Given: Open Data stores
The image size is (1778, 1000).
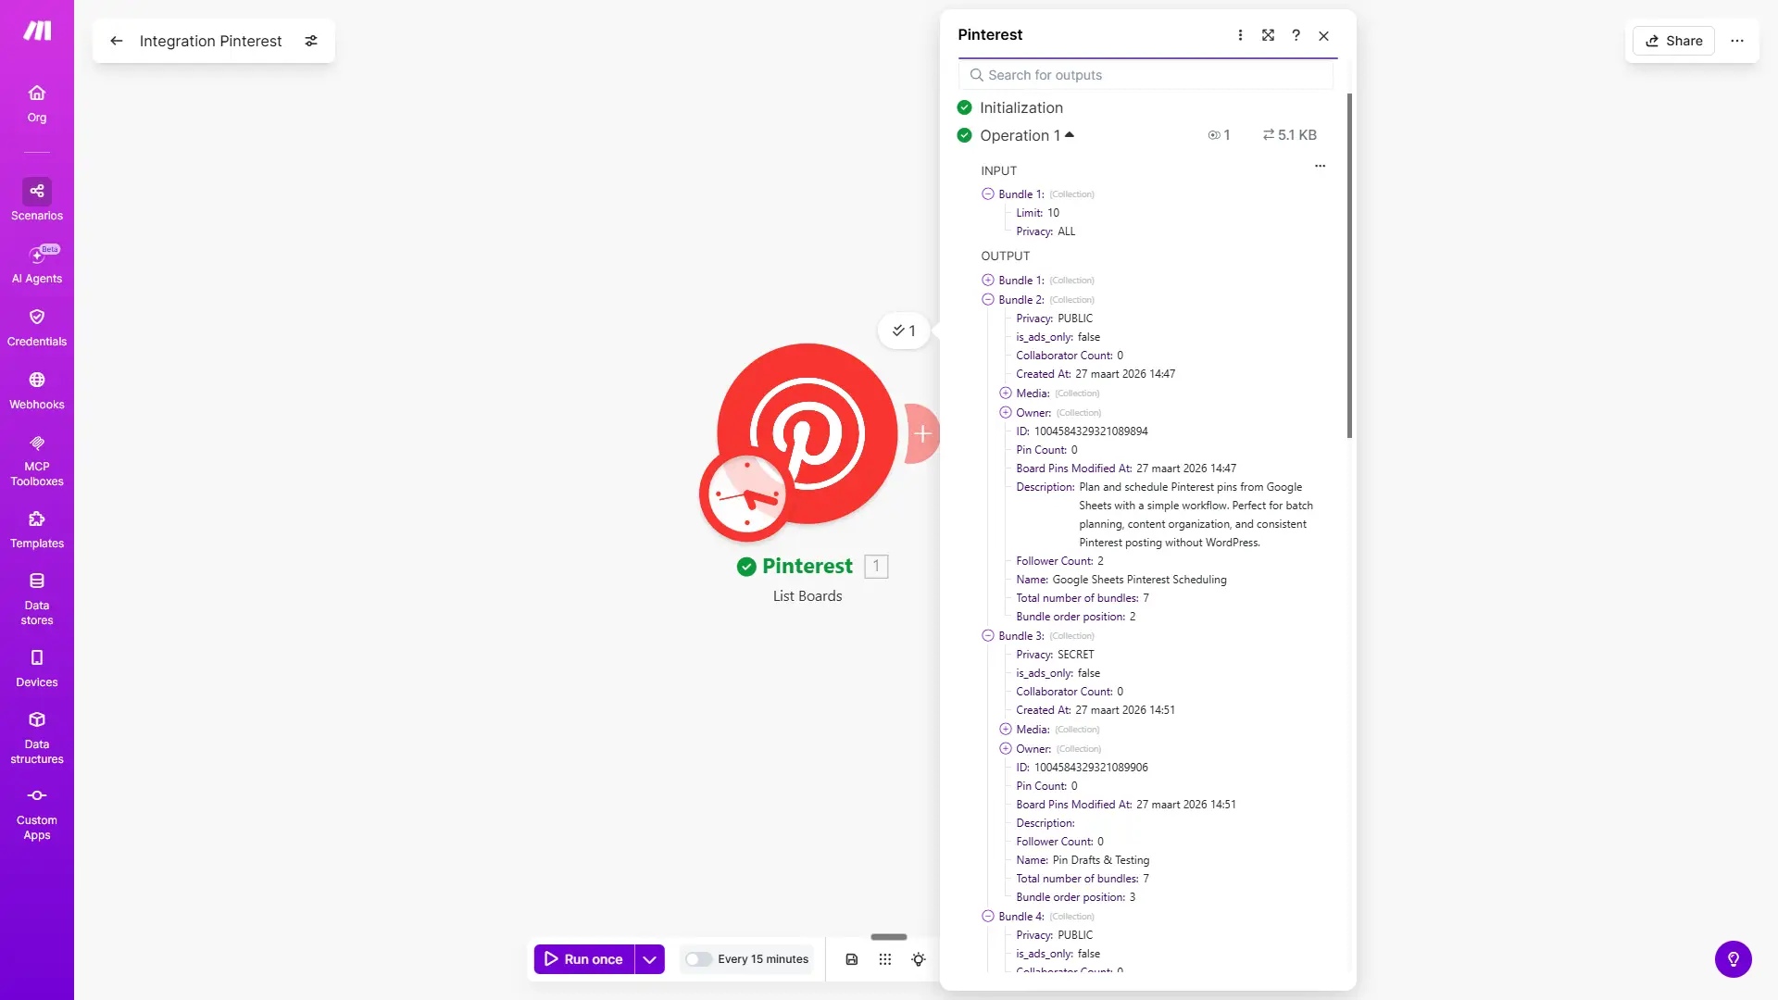Looking at the screenshot, I should point(37,598).
